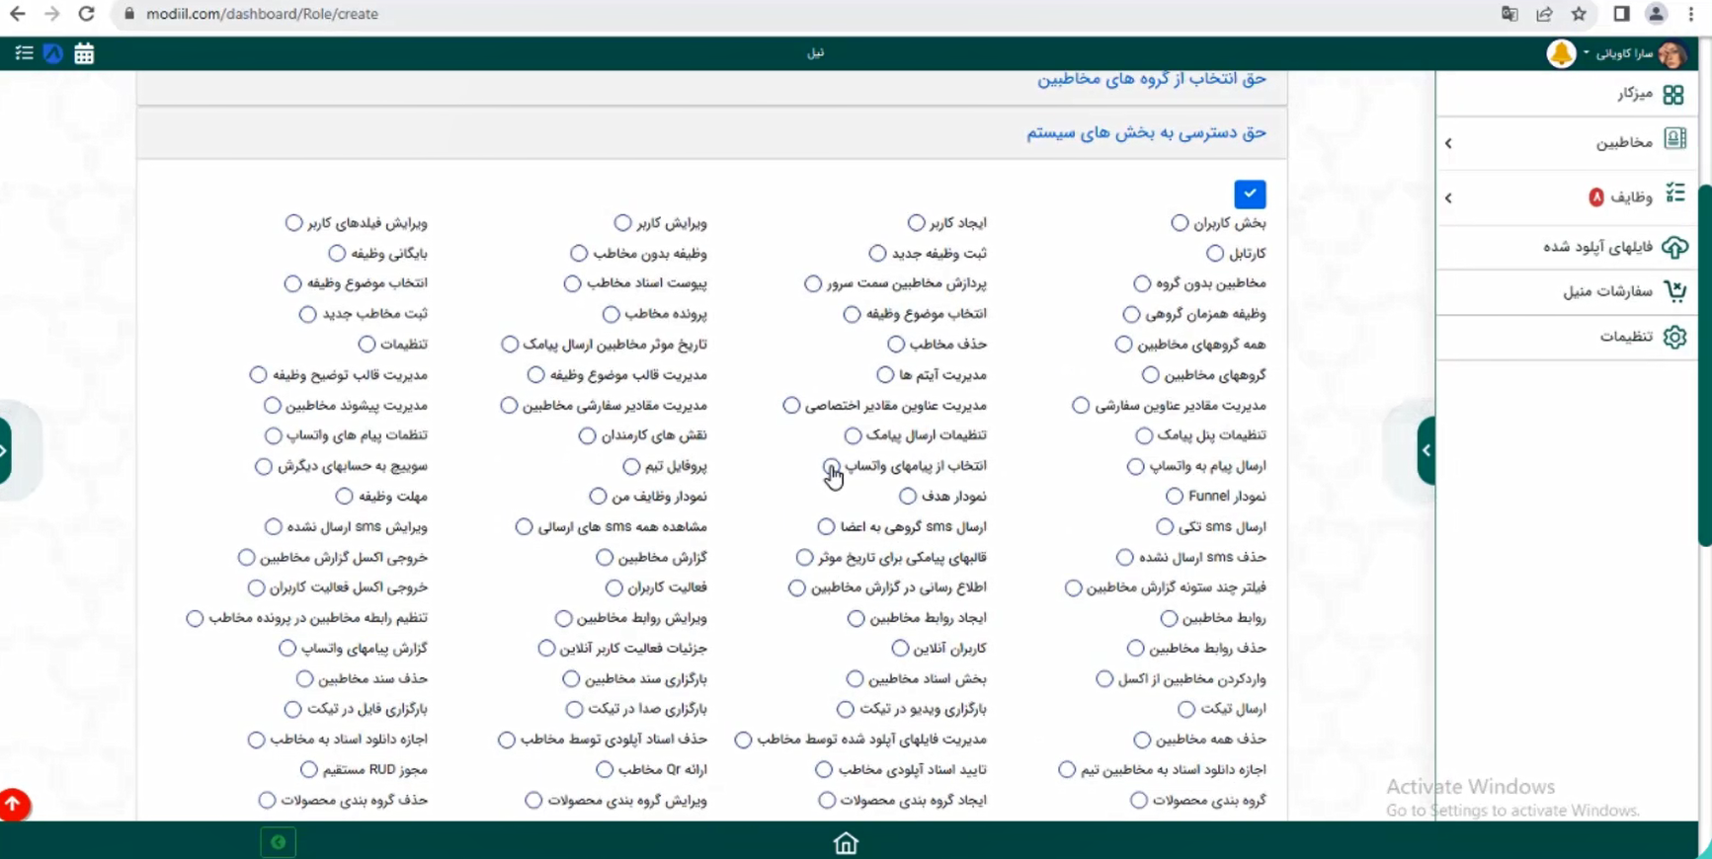Click the shopping cart icon for سفارشات منیل
This screenshot has height=859, width=1712.
[1674, 291]
